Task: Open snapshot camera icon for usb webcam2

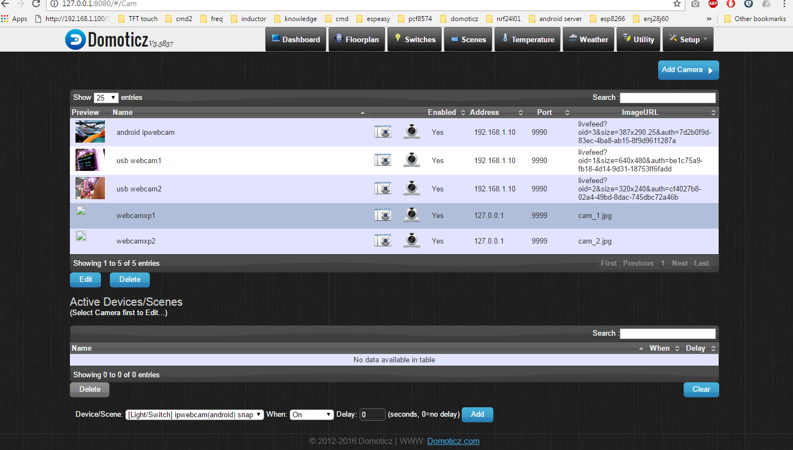Action: [x=383, y=189]
